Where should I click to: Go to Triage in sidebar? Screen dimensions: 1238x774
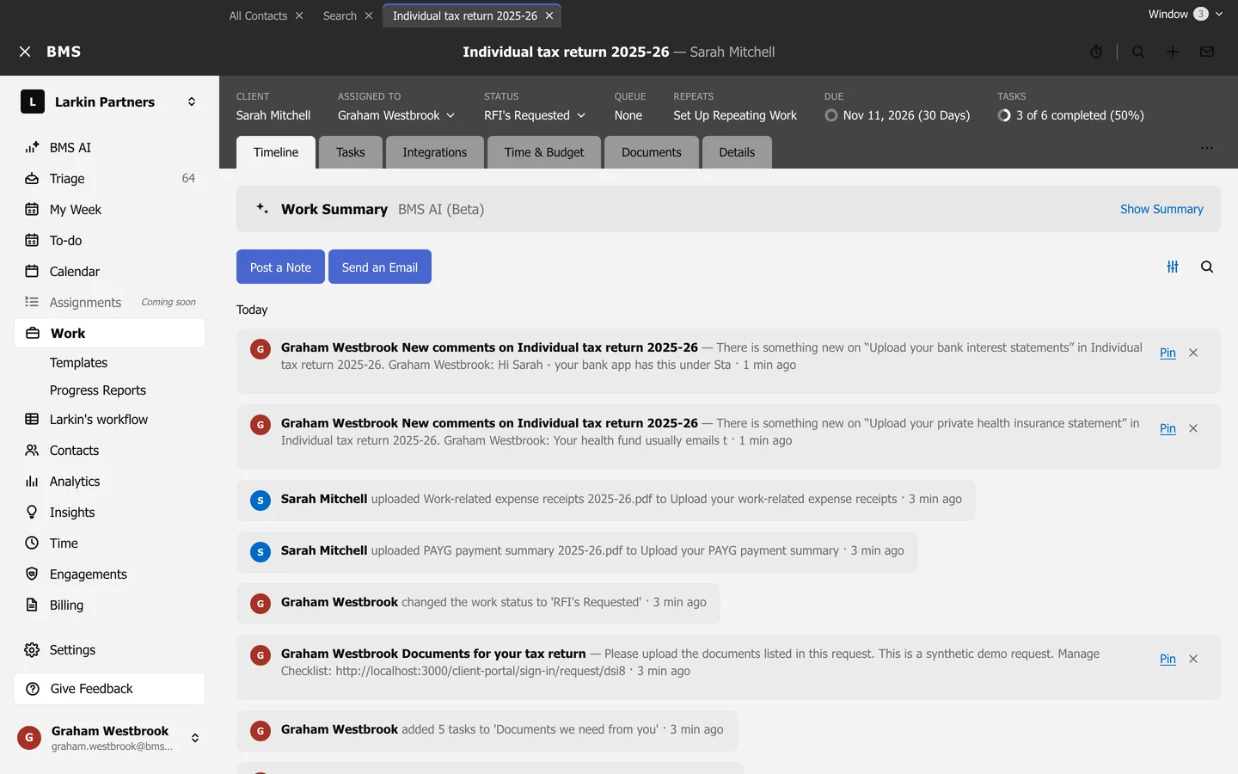click(x=110, y=178)
